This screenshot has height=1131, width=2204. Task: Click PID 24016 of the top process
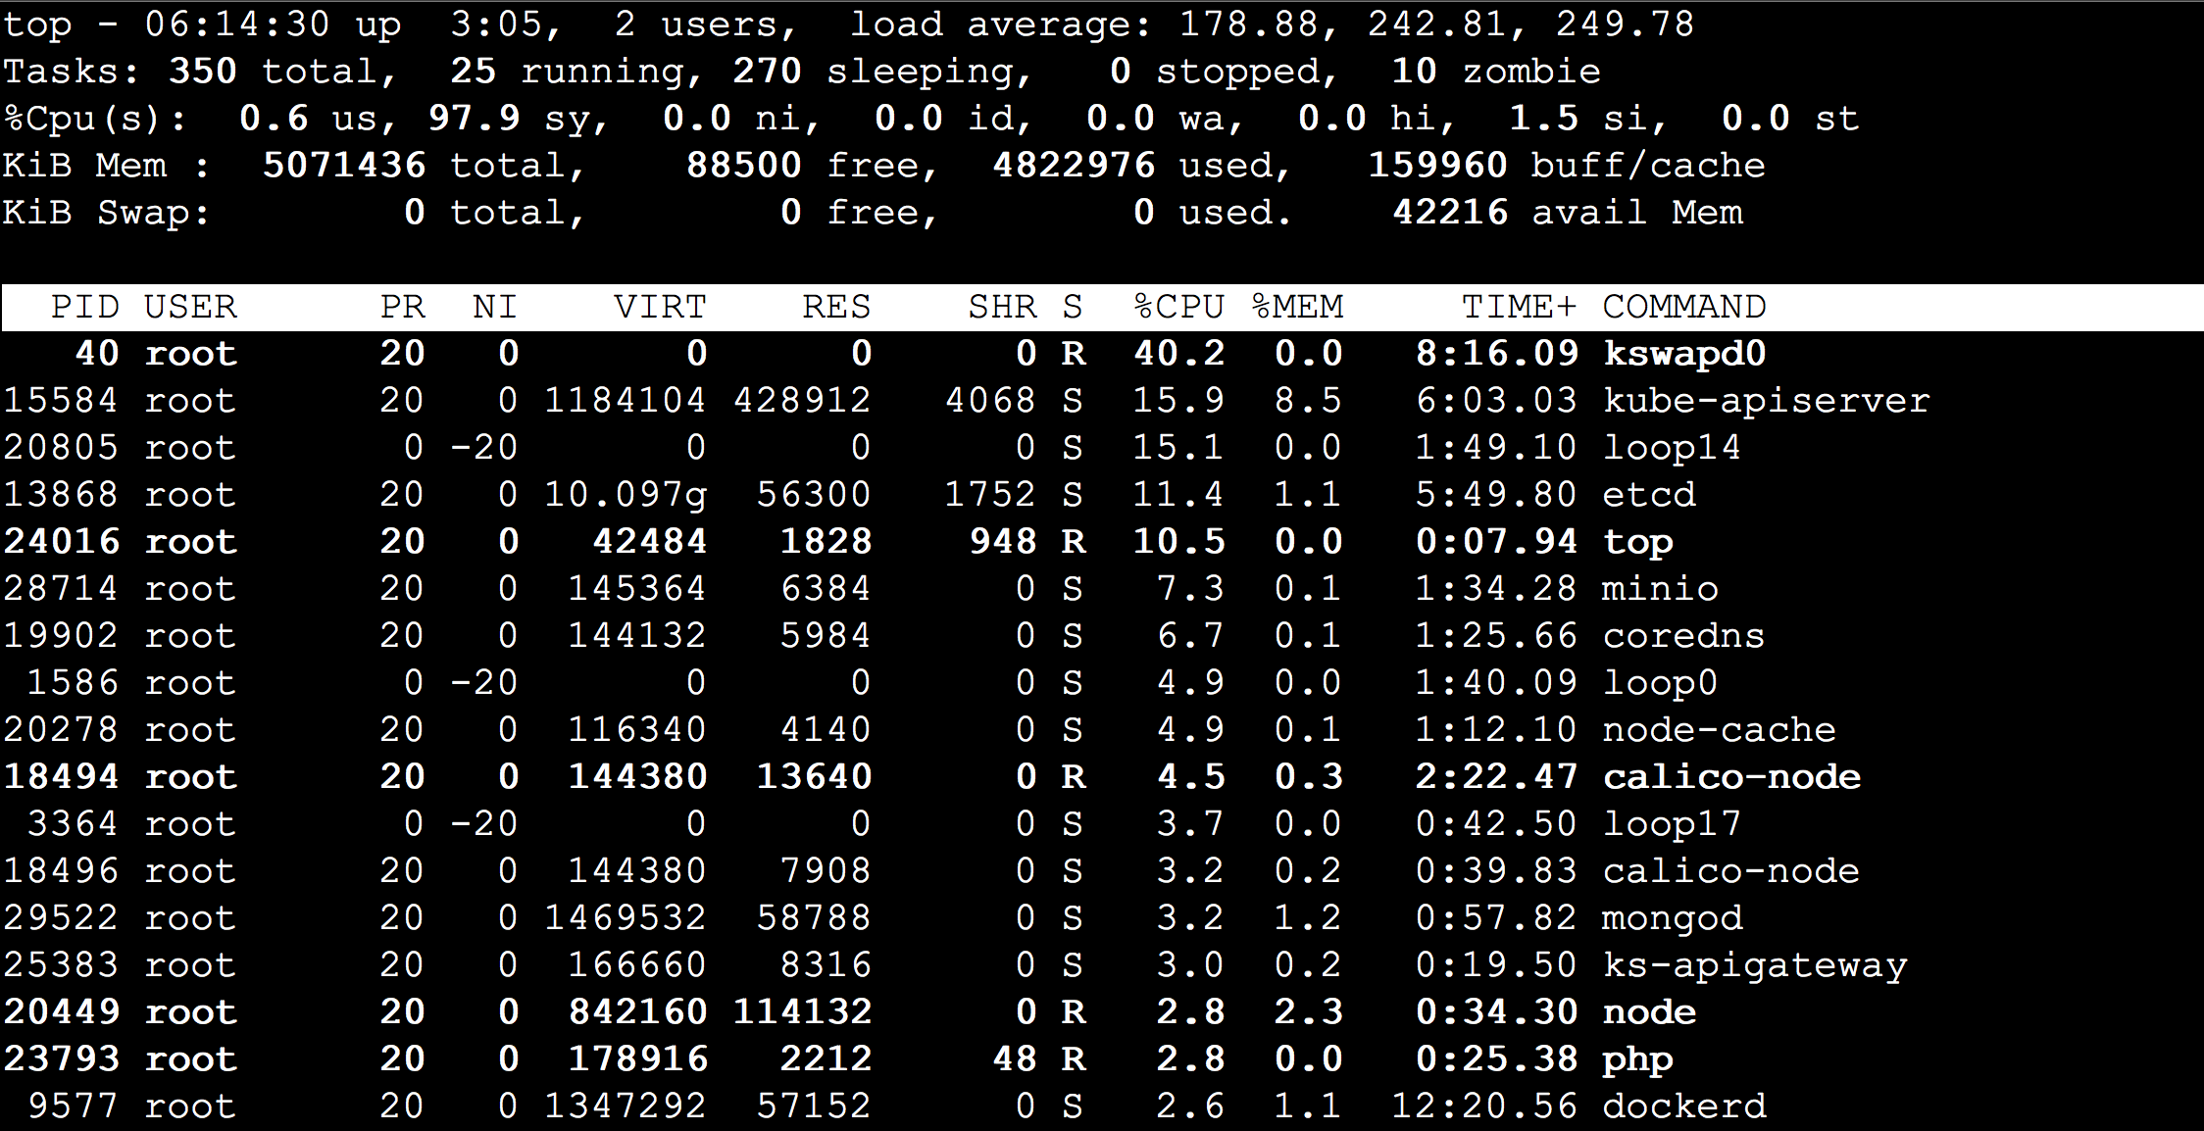(62, 542)
